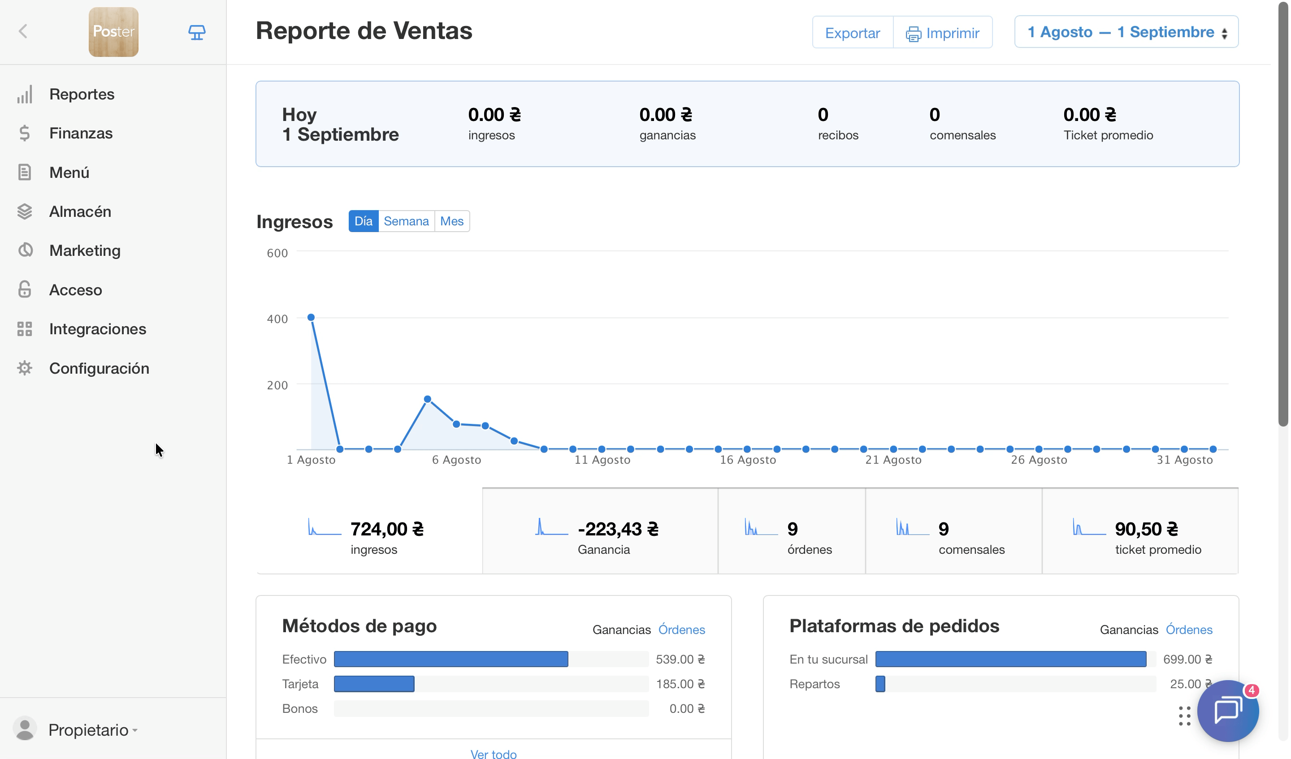
Task: Click the Finanzas dollar icon
Action: point(25,133)
